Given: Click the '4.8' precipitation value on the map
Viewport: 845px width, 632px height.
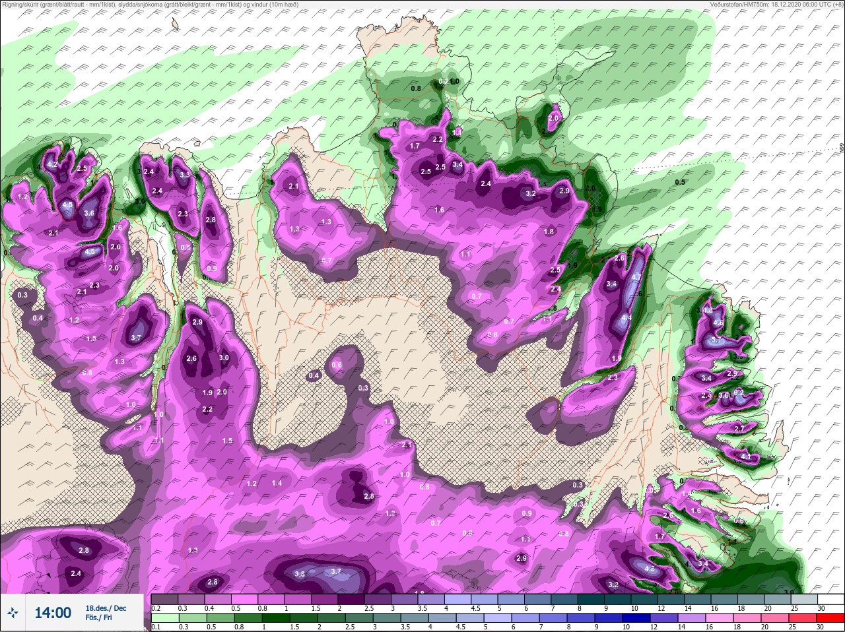Looking at the screenshot, I should (708, 310).
